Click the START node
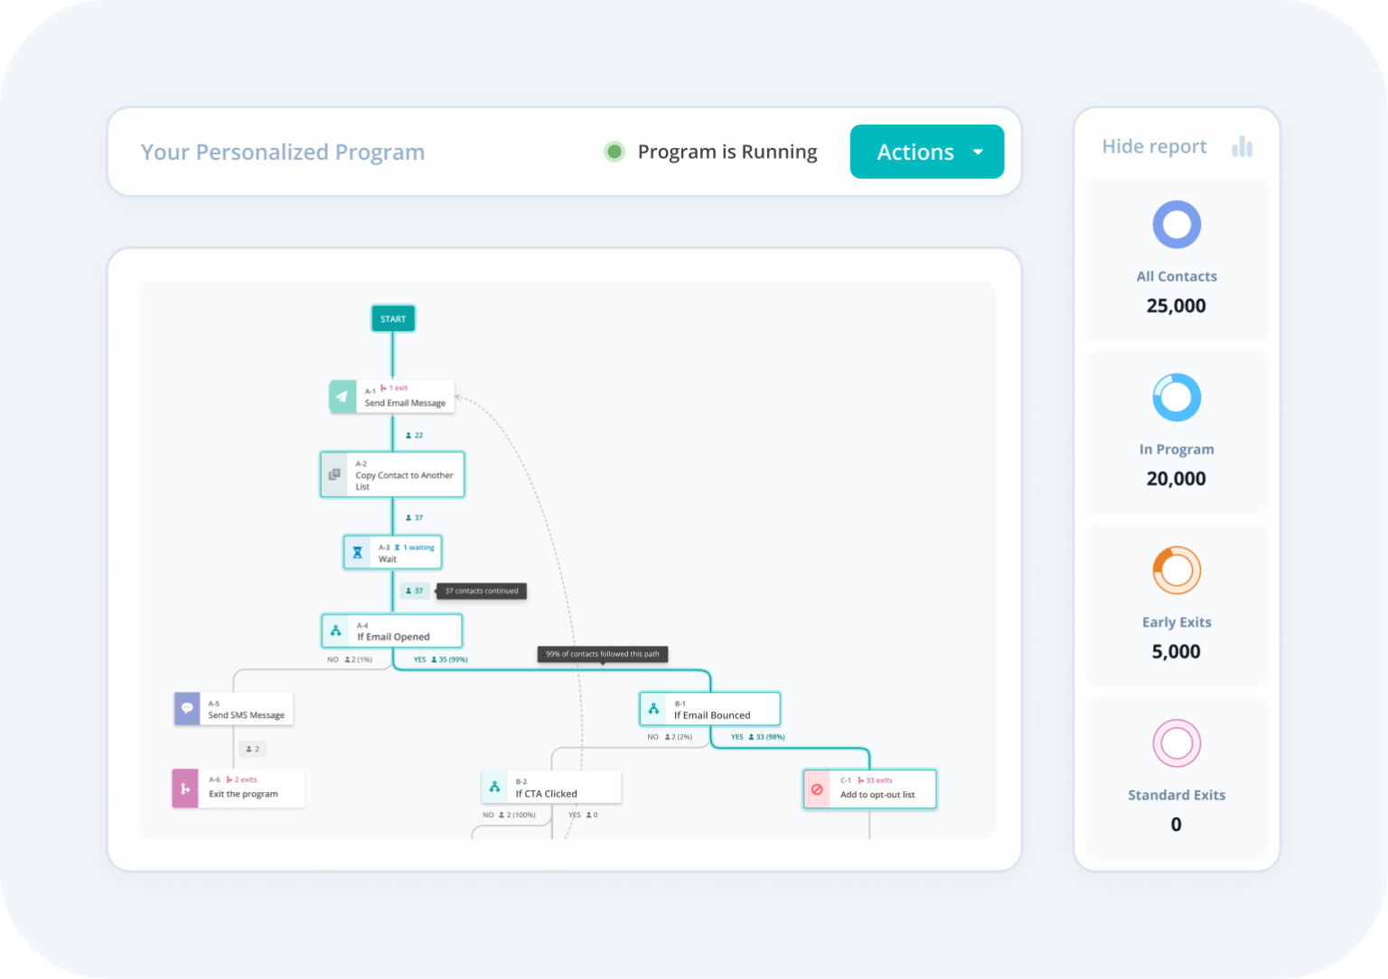 [392, 318]
